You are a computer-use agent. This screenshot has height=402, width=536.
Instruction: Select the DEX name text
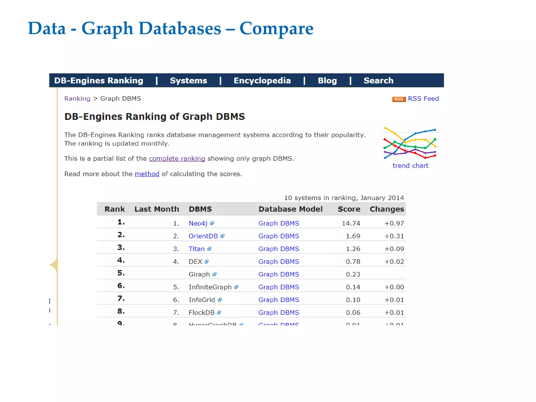click(x=195, y=262)
